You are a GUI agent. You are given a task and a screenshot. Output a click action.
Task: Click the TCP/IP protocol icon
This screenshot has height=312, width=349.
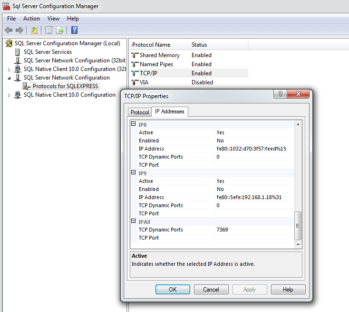pos(135,73)
